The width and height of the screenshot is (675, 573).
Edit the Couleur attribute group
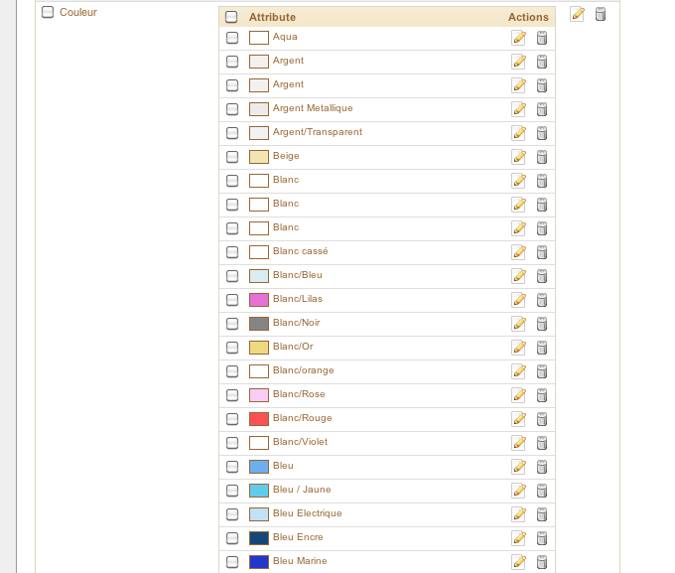coord(578,14)
